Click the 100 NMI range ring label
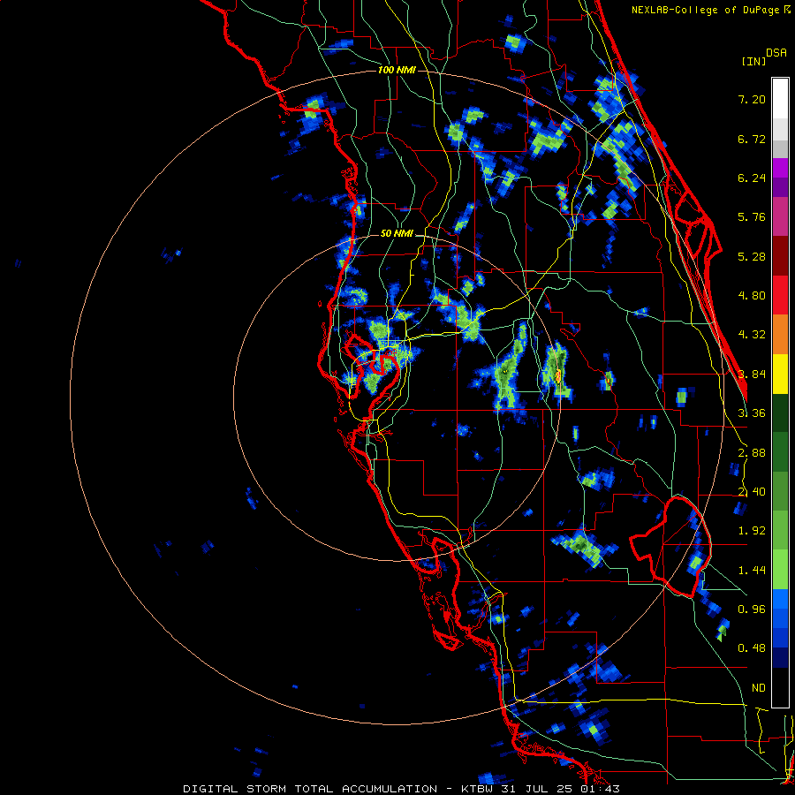 pyautogui.click(x=397, y=70)
